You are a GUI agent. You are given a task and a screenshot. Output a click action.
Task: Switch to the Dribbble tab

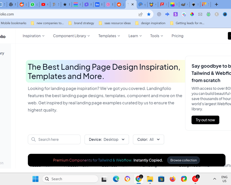point(108,5)
